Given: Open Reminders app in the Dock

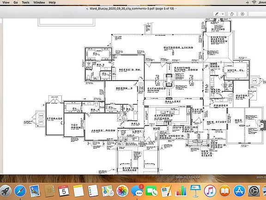Looking at the screenshot, I should (x=93, y=191).
